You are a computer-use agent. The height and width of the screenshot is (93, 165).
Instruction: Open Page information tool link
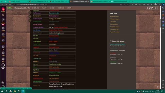tap(115, 32)
